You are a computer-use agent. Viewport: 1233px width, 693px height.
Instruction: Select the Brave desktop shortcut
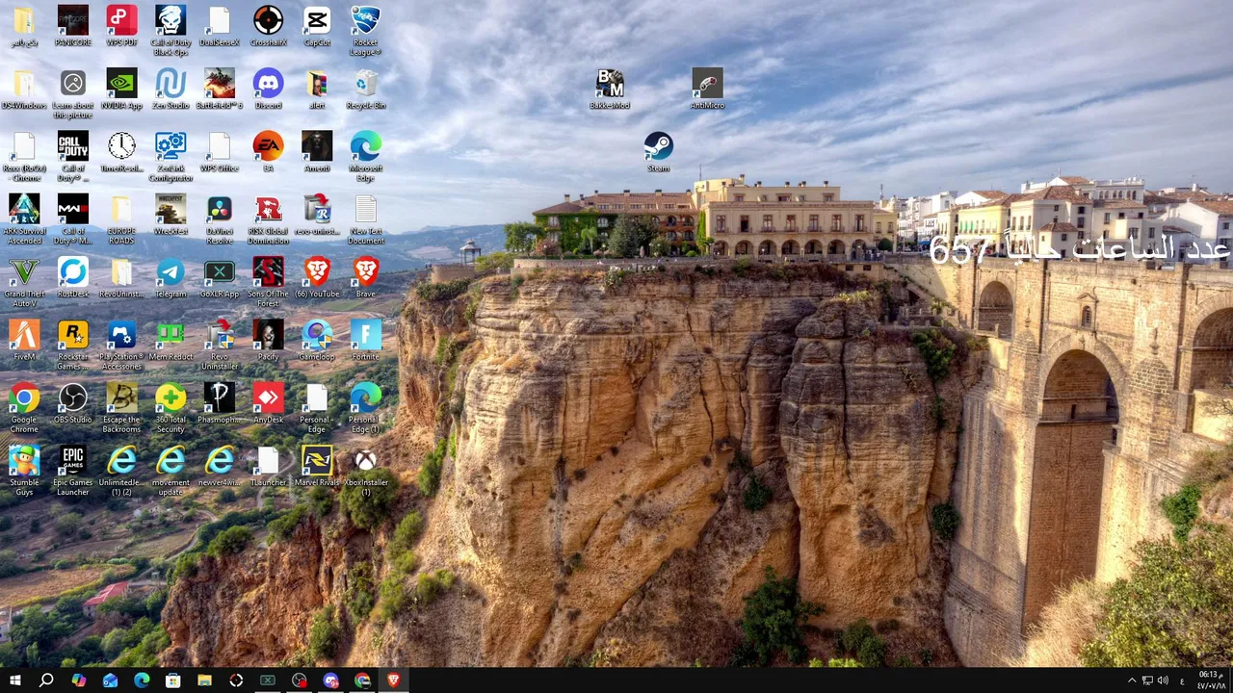(365, 277)
